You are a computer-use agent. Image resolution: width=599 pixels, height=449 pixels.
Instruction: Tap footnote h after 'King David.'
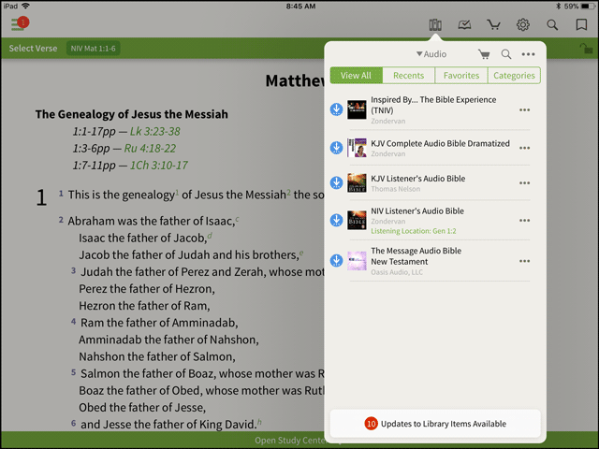pos(259,422)
